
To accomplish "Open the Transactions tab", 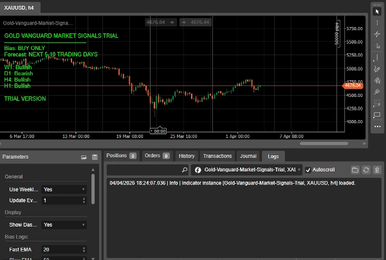I will click(x=217, y=156).
